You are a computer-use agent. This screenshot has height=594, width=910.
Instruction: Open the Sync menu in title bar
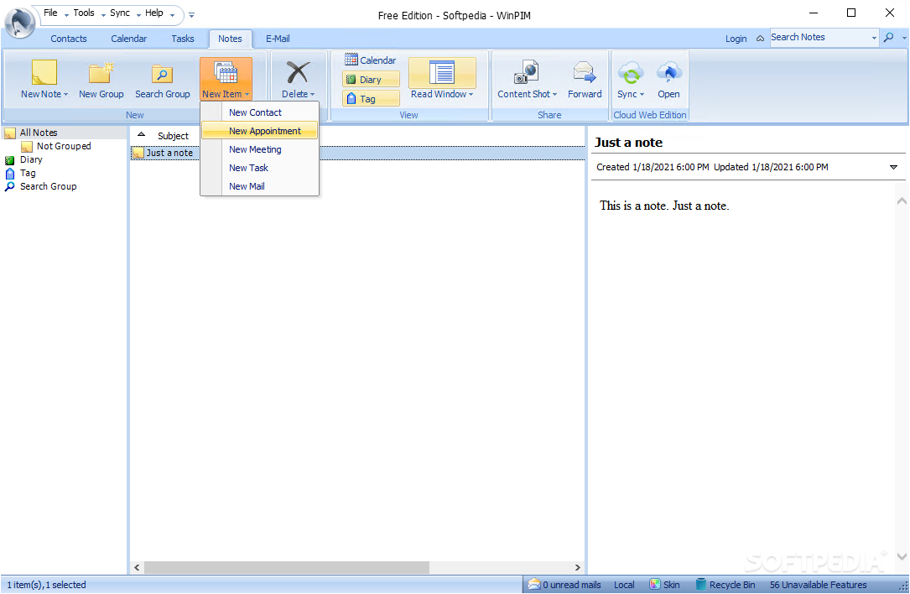click(x=120, y=13)
